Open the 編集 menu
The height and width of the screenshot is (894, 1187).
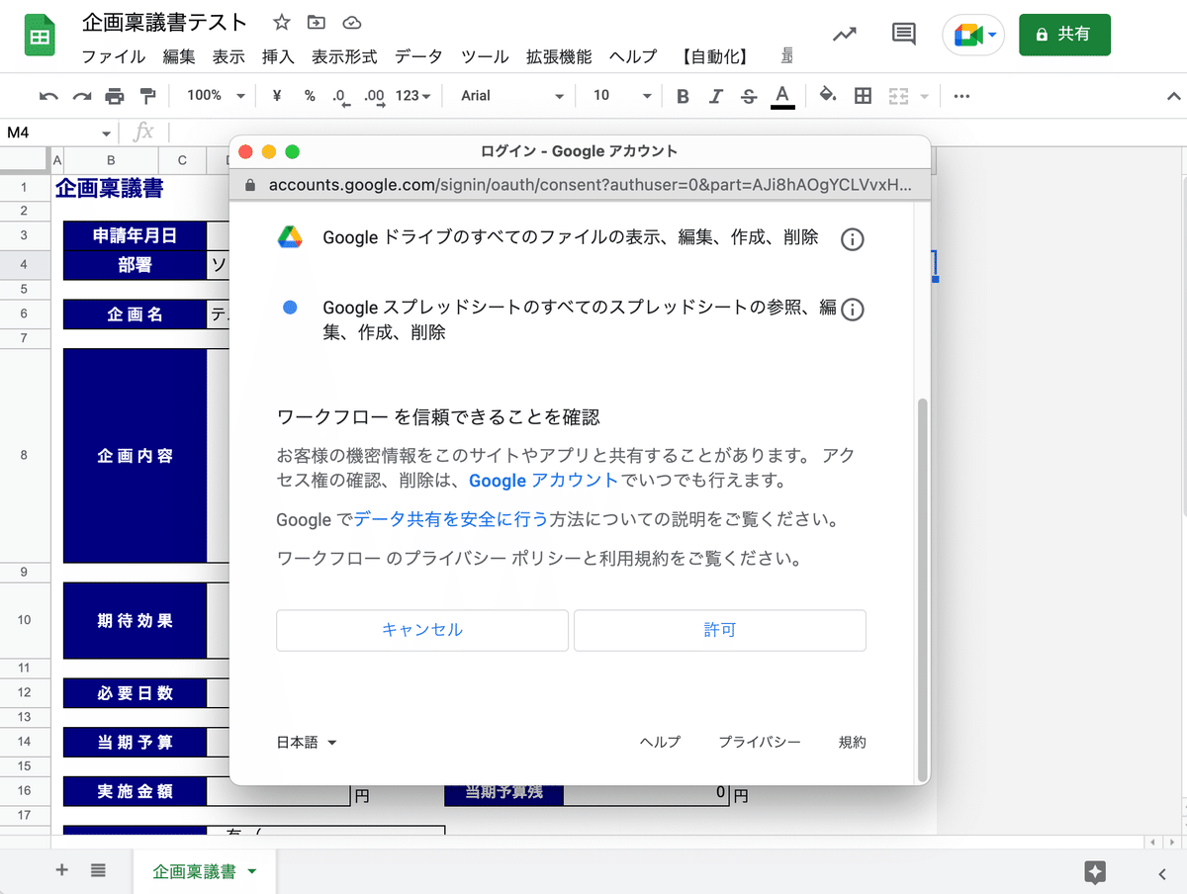click(x=179, y=56)
